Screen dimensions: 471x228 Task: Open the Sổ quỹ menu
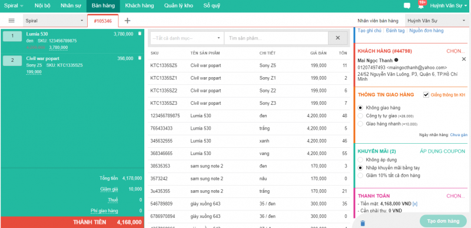point(212,6)
